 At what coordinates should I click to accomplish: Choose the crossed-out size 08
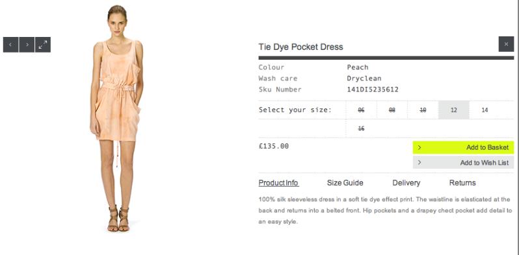point(392,110)
